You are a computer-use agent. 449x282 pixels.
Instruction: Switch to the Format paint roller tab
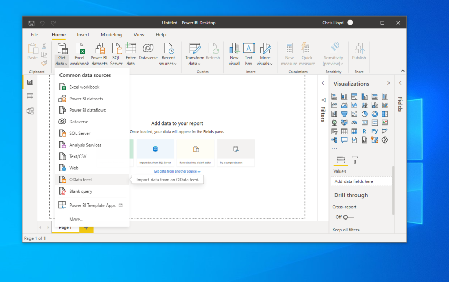coord(355,160)
